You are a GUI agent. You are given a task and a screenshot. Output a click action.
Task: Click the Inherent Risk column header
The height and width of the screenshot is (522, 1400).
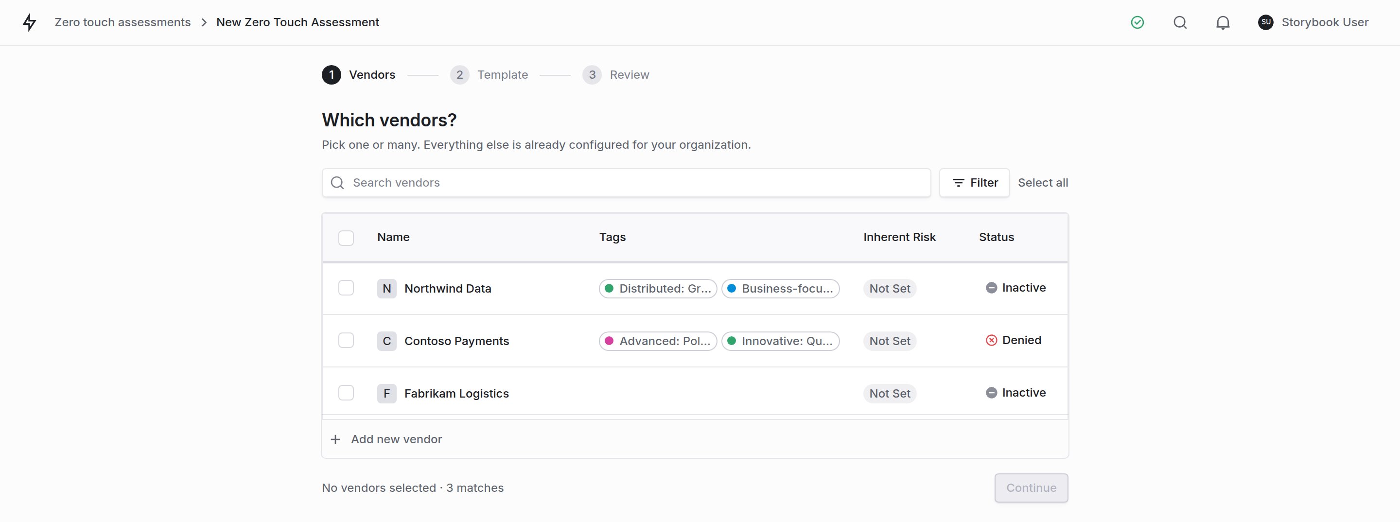coord(899,237)
